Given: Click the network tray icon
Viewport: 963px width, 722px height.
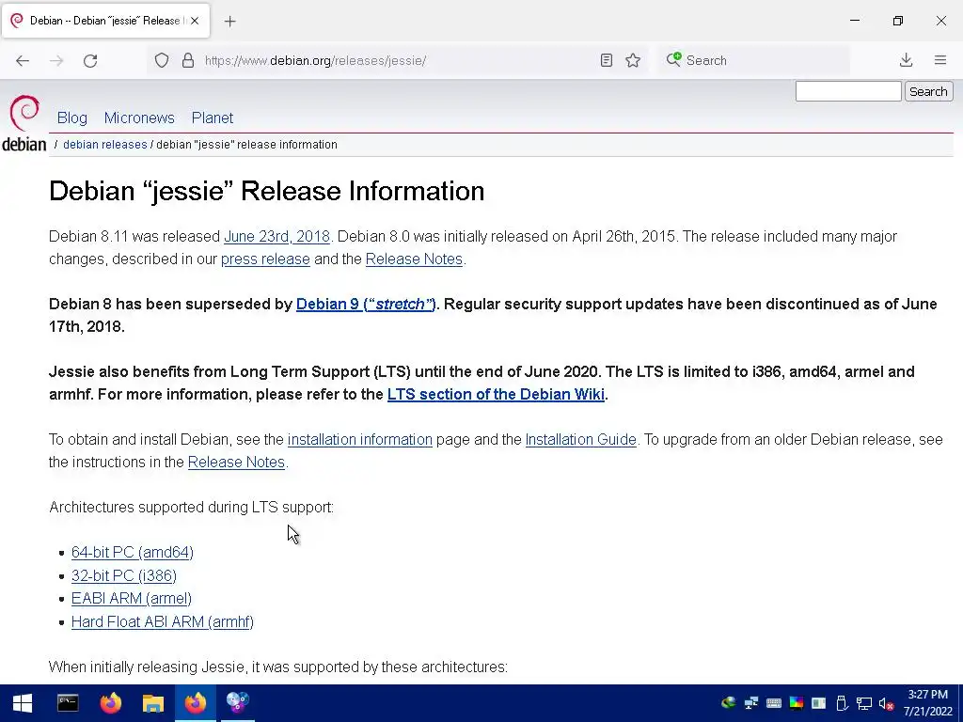Looking at the screenshot, I should tap(864, 703).
